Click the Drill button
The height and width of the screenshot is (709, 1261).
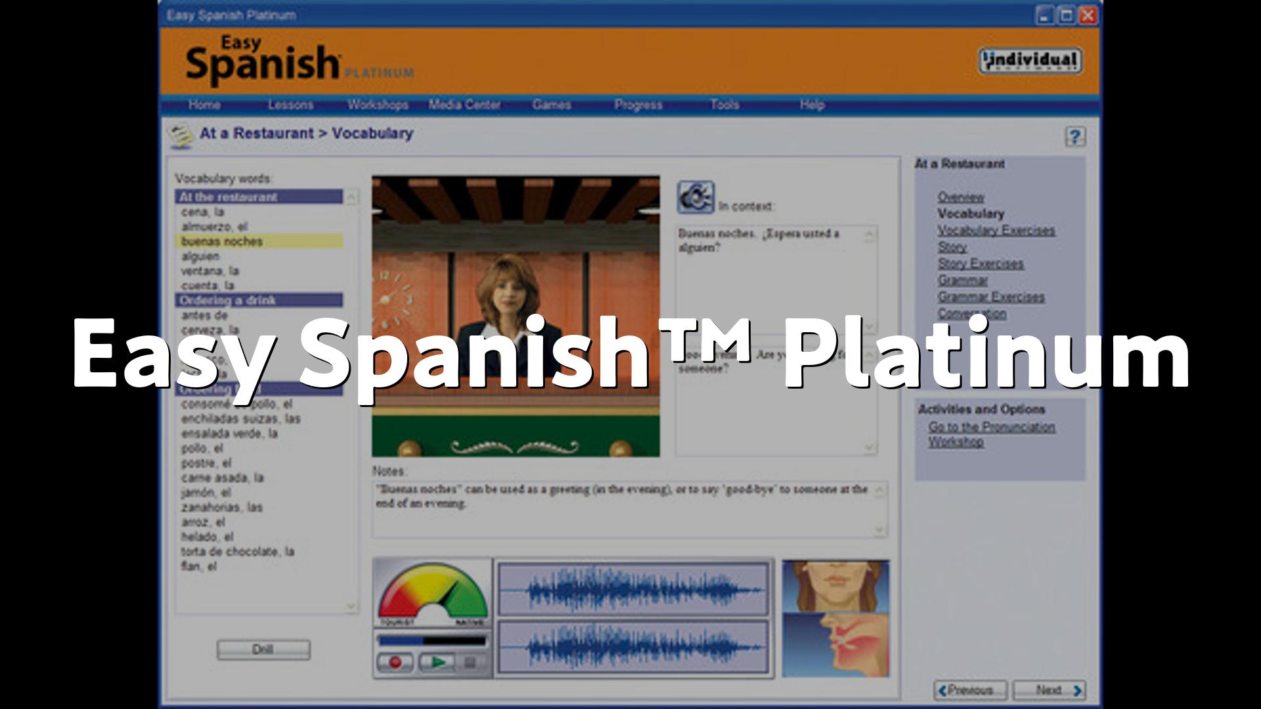(263, 649)
